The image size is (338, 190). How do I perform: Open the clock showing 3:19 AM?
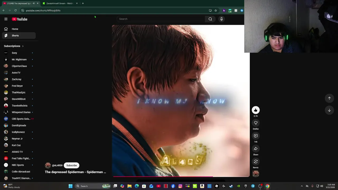pos(331,186)
